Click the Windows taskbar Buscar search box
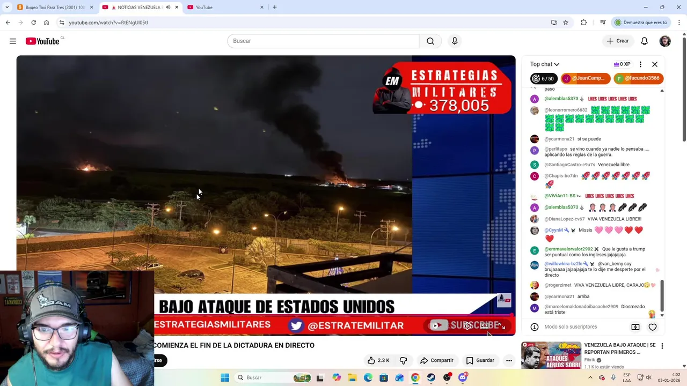The width and height of the screenshot is (687, 386). tap(274, 377)
